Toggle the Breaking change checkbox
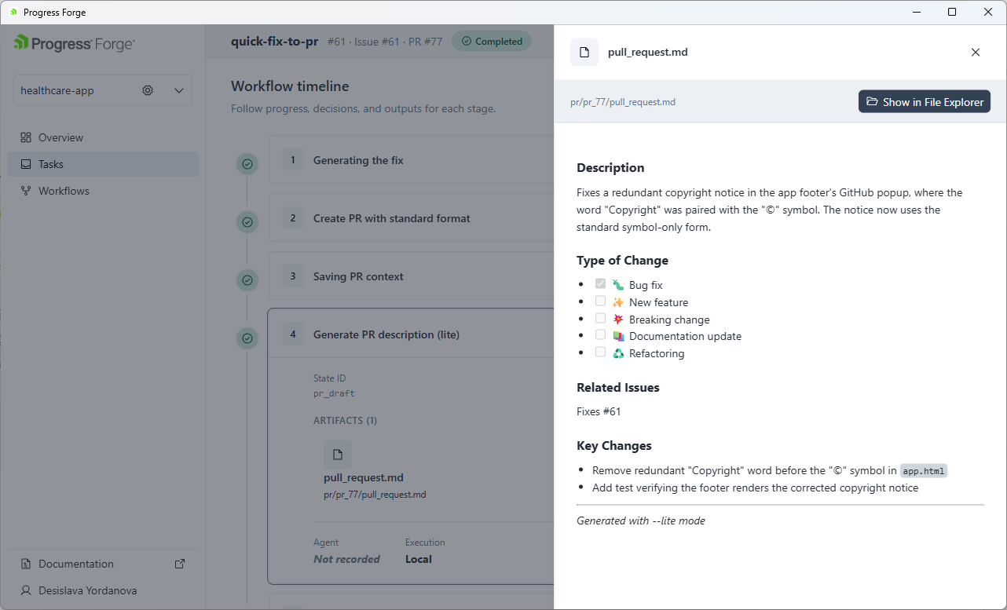Screen dimensions: 1007x610 point(601,319)
